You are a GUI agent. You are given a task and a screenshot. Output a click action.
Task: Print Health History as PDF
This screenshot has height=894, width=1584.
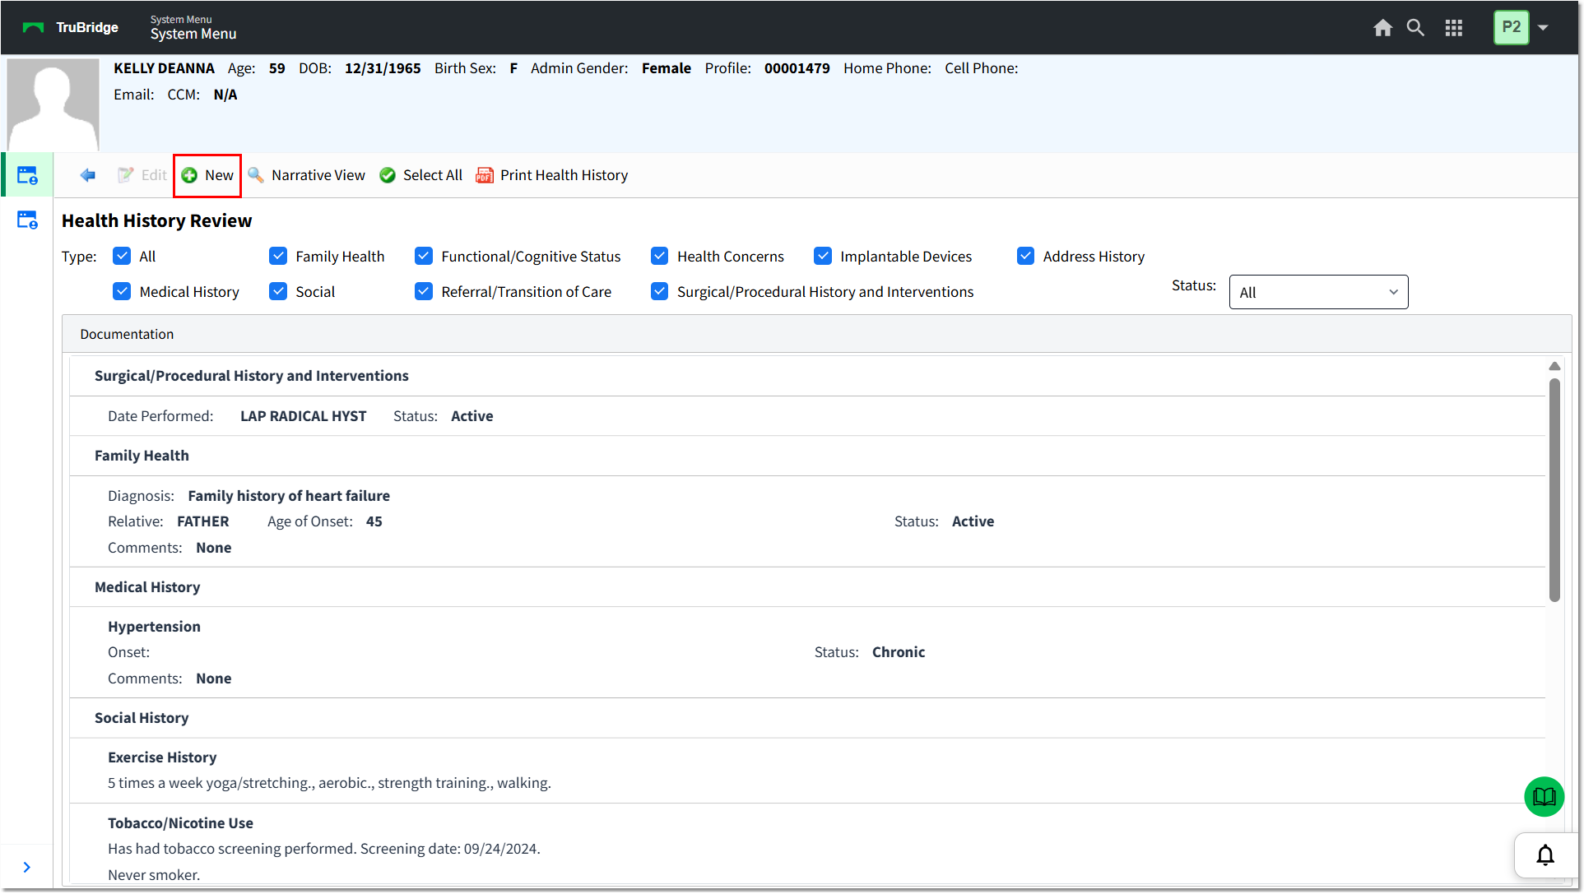(552, 175)
